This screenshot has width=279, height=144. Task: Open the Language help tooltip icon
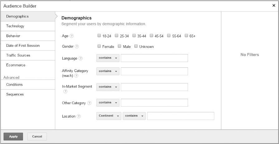pos(81,58)
